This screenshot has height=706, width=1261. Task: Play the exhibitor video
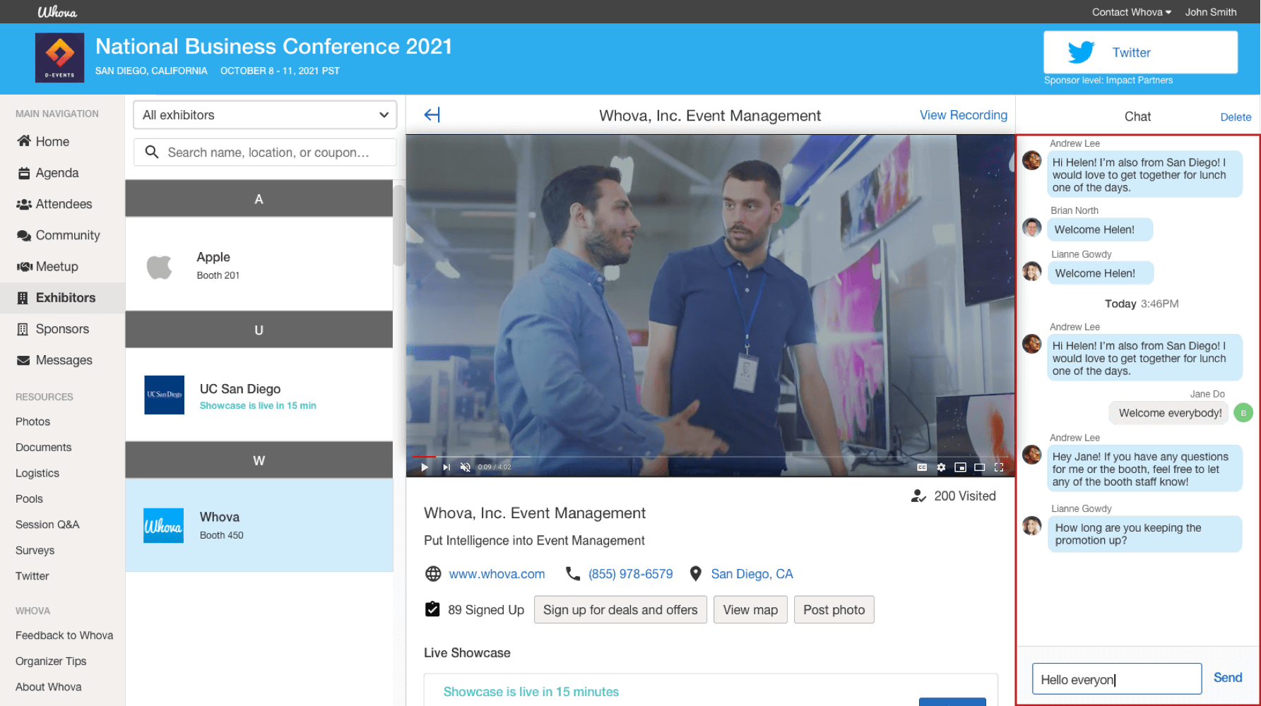pos(425,467)
